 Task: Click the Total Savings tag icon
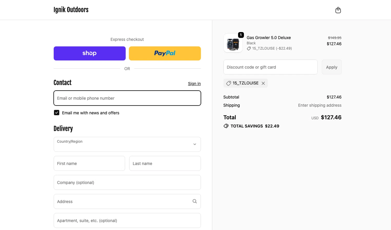pos(226,126)
